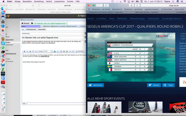Open Safari compass icon in Dock
The image size is (186, 116).
(3, 26)
